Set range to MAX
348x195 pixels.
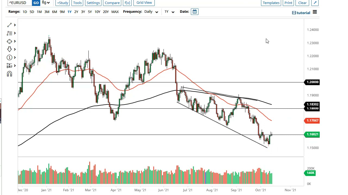(x=115, y=12)
